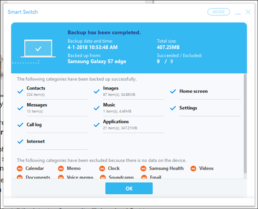
Task: Click the '21 item(s), 347.21MB' text
Action: pos(120,128)
